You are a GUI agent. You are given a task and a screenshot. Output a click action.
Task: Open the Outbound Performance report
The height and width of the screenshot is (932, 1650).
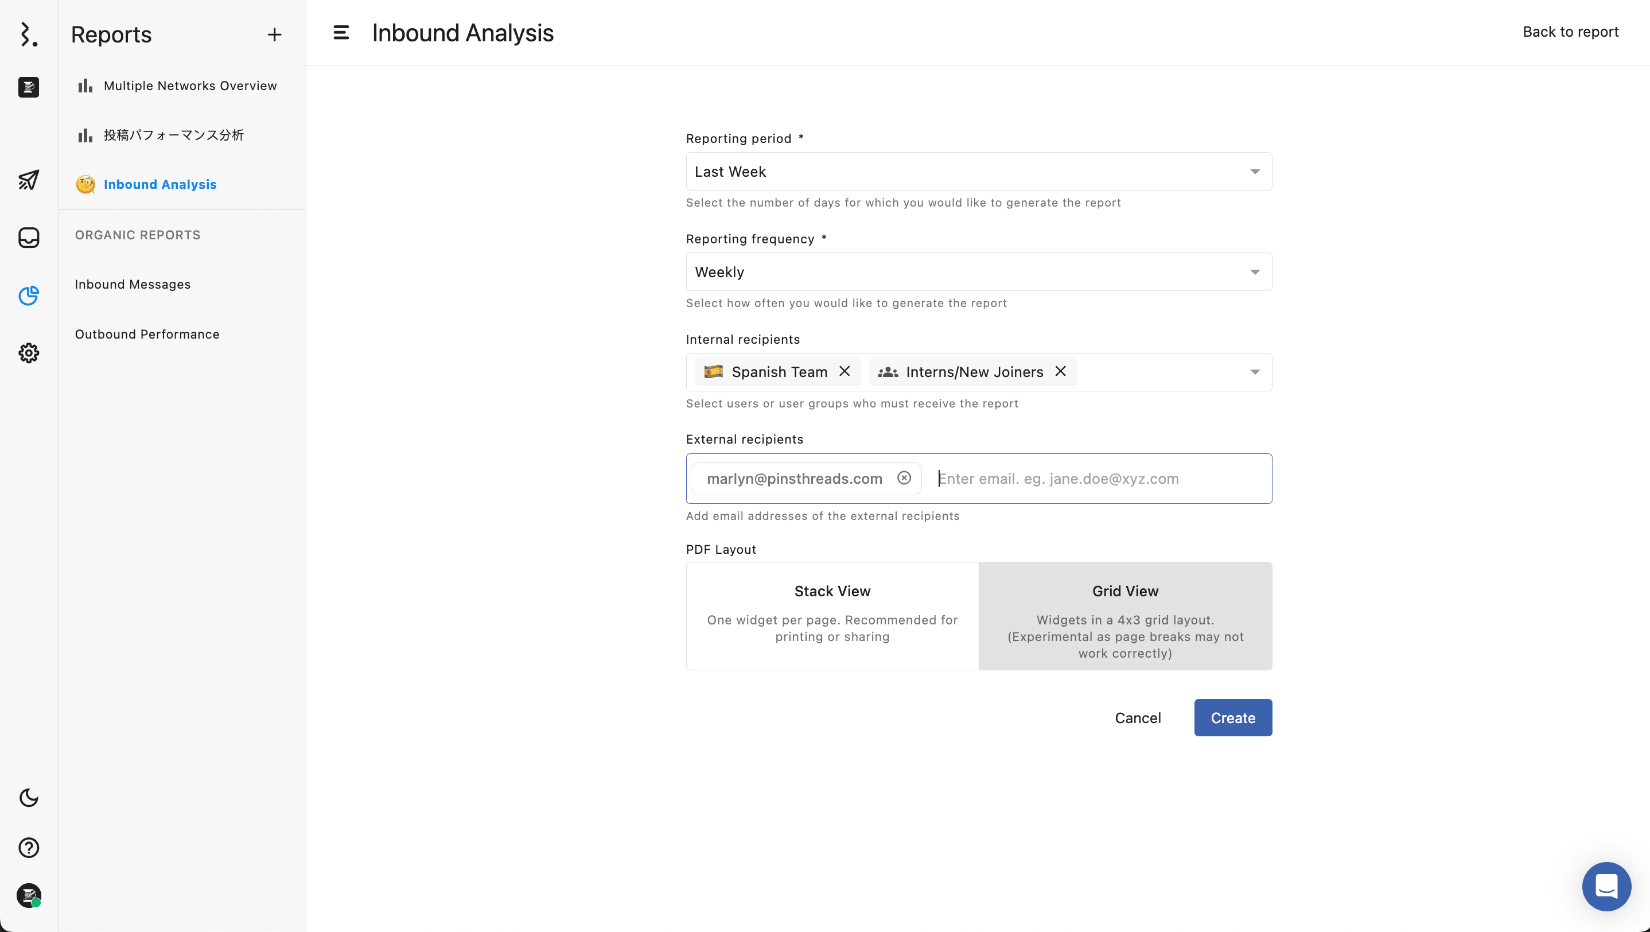(x=147, y=334)
